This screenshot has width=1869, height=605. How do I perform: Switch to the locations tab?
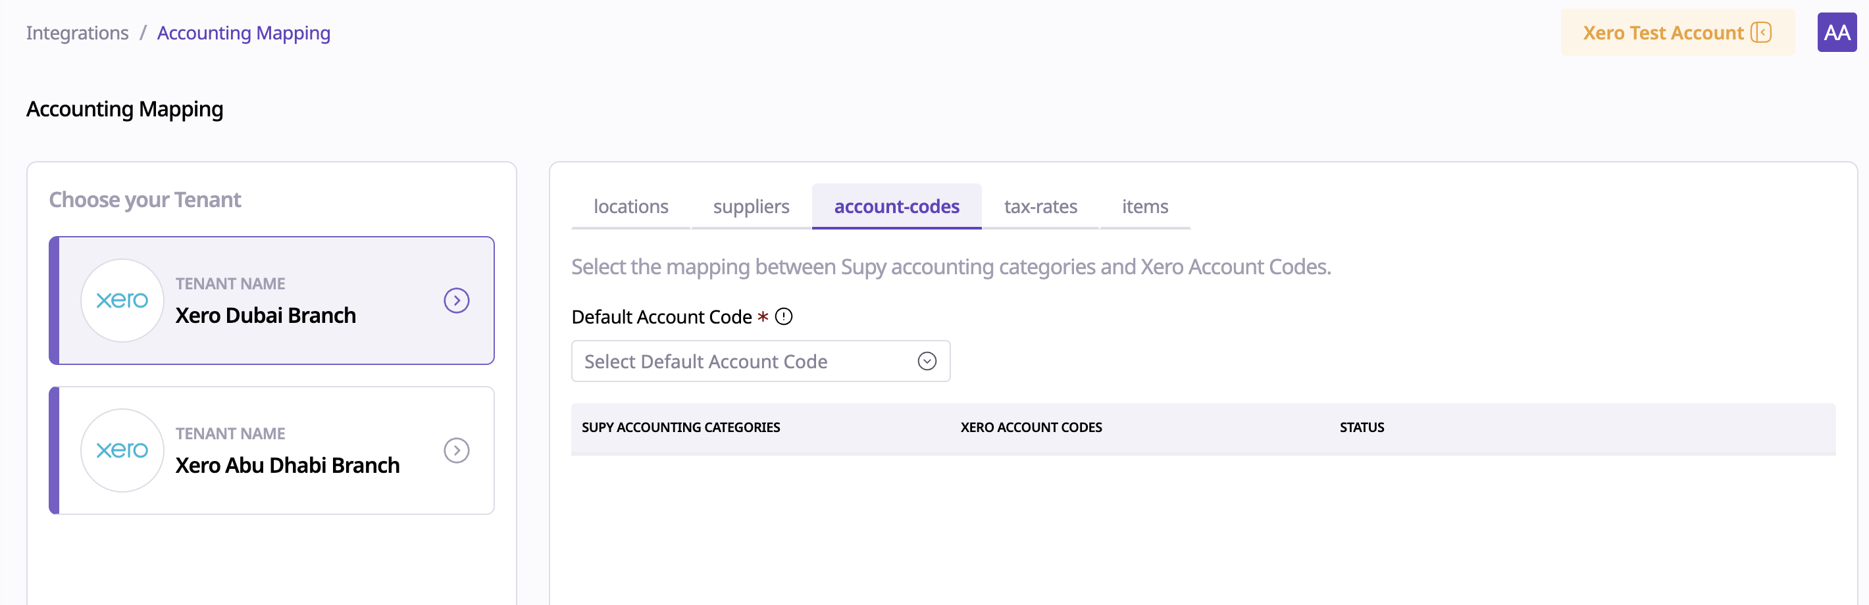coord(630,206)
